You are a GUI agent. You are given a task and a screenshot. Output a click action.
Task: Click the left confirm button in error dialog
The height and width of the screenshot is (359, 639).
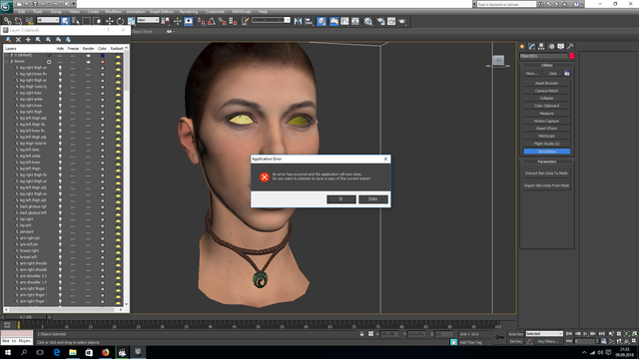click(341, 199)
